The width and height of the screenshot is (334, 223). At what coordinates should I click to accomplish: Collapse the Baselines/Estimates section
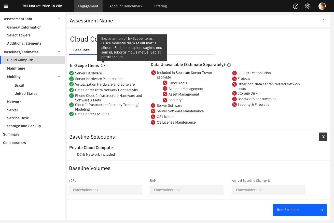tap(59, 52)
